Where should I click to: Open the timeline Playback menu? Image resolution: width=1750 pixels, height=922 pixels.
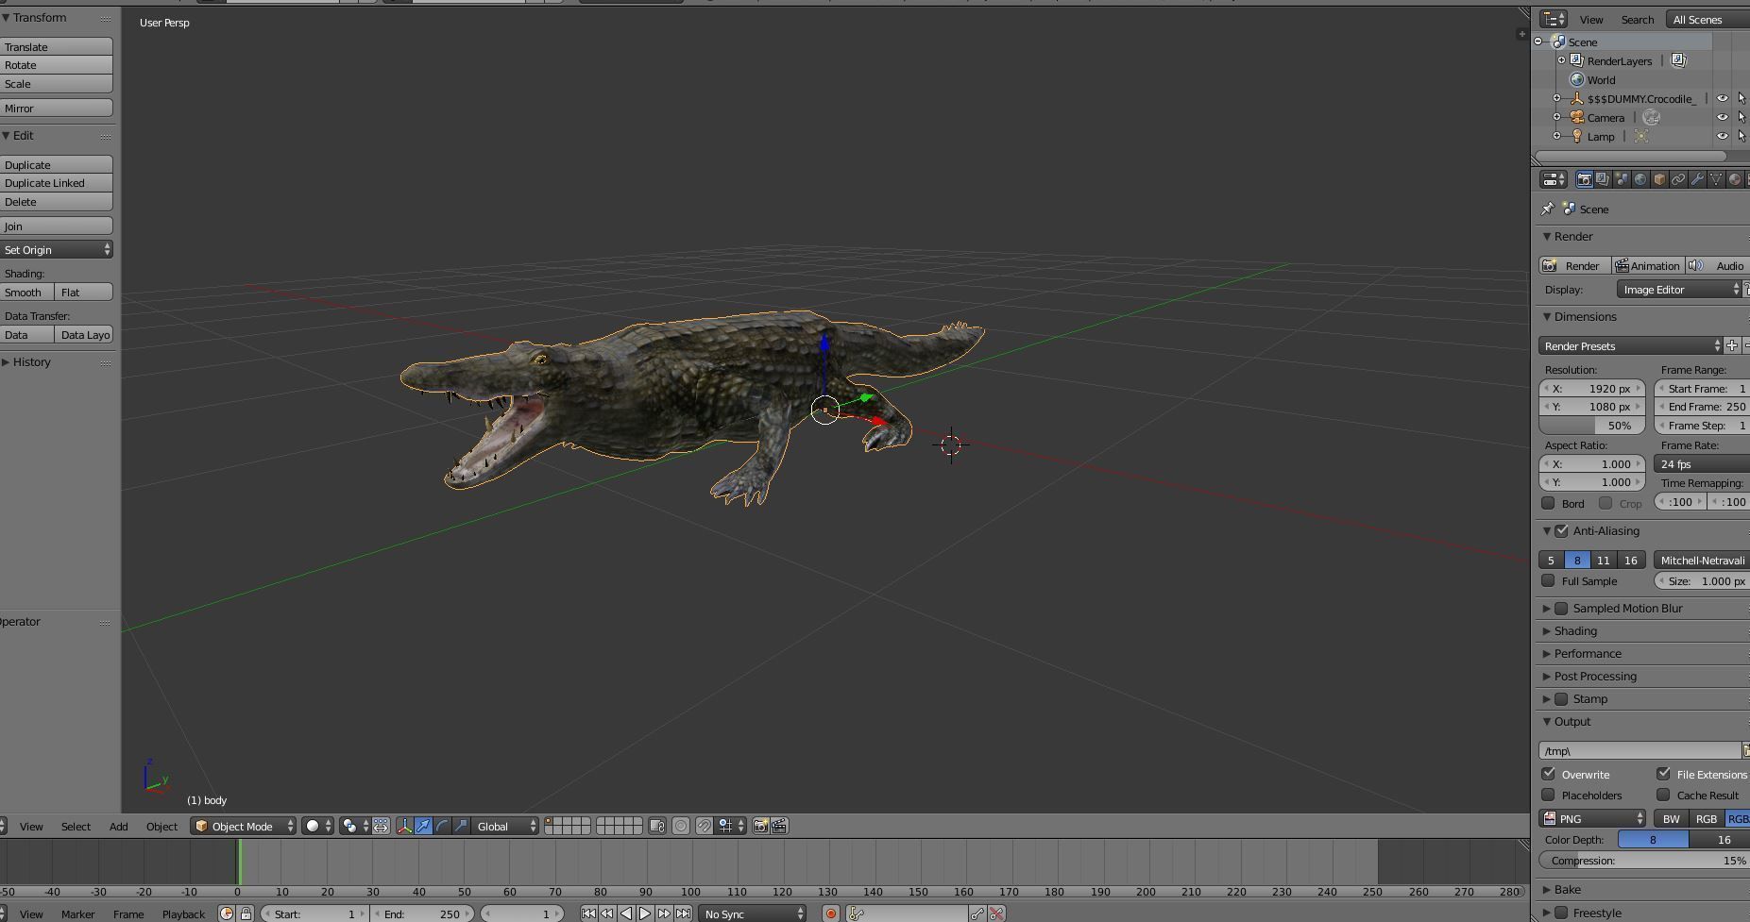183,914
